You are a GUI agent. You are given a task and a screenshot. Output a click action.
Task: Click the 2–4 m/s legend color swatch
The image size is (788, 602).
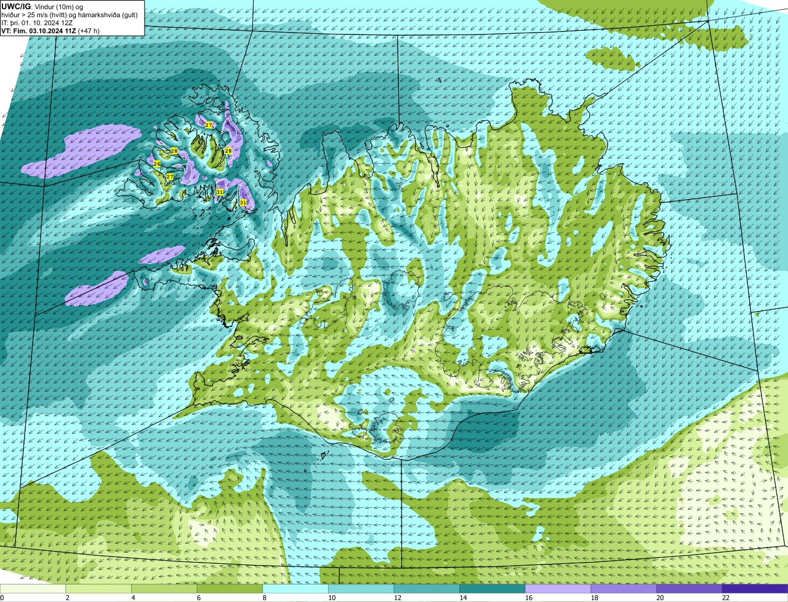(98, 588)
